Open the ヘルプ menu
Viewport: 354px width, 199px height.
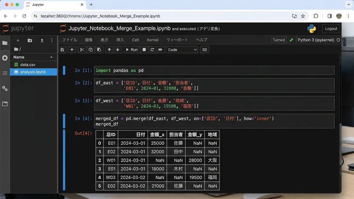click(202, 40)
